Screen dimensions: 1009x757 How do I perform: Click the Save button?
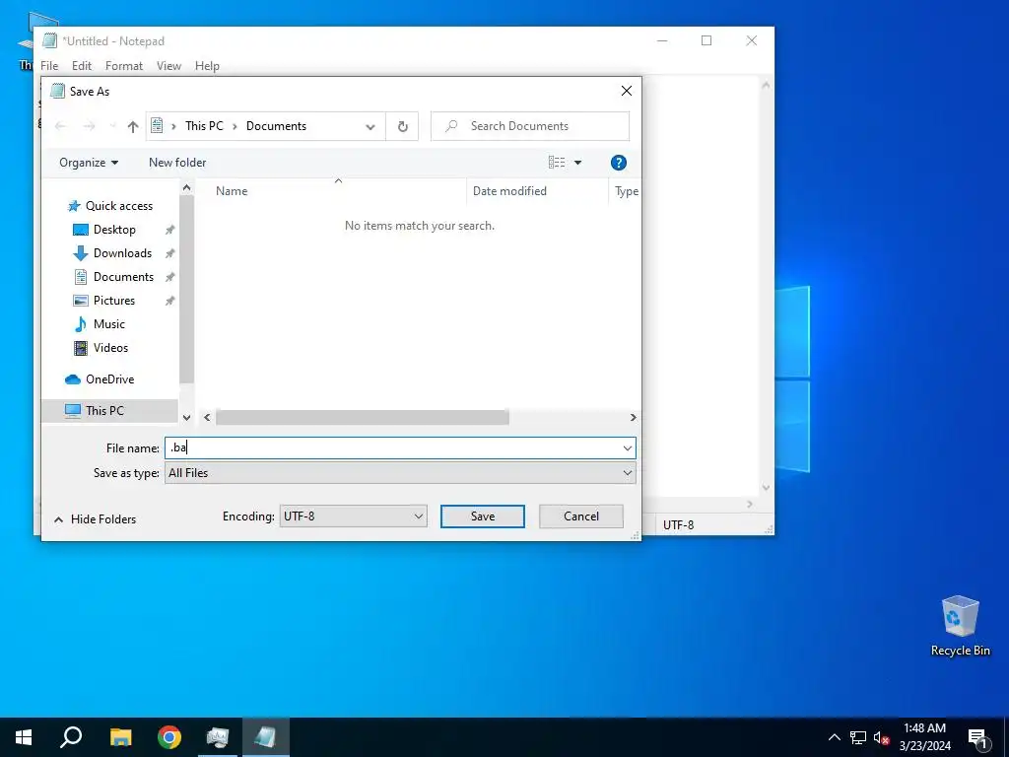pyautogui.click(x=483, y=516)
